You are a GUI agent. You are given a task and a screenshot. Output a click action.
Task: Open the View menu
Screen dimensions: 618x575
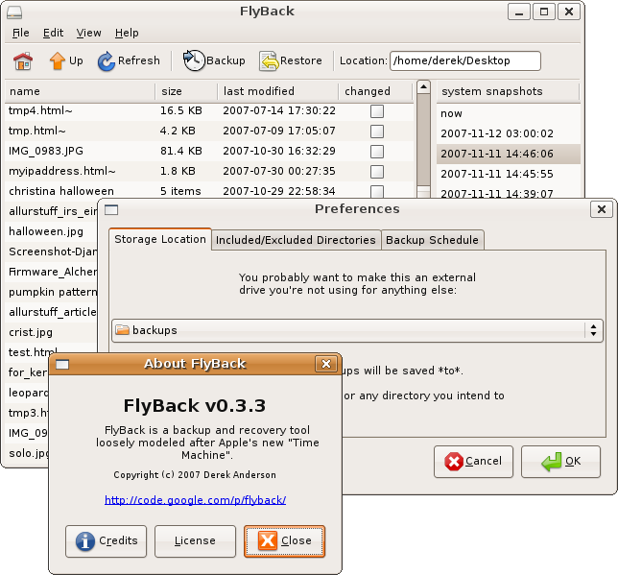pyautogui.click(x=88, y=33)
